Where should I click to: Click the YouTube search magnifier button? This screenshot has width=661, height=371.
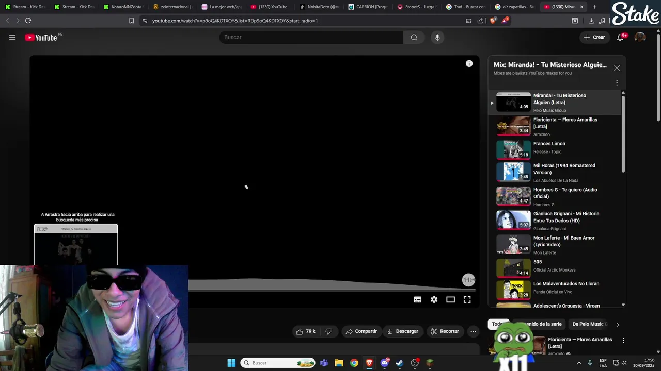414,37
